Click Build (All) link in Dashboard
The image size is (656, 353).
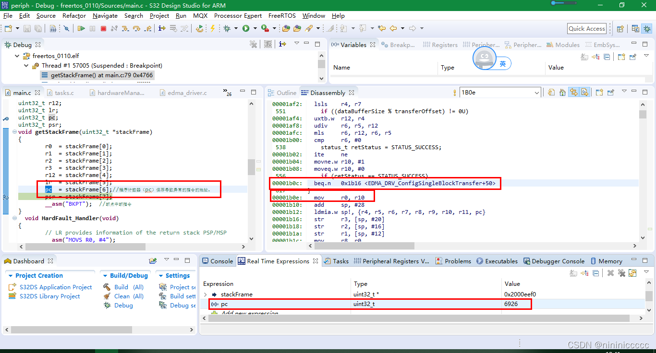pos(129,287)
